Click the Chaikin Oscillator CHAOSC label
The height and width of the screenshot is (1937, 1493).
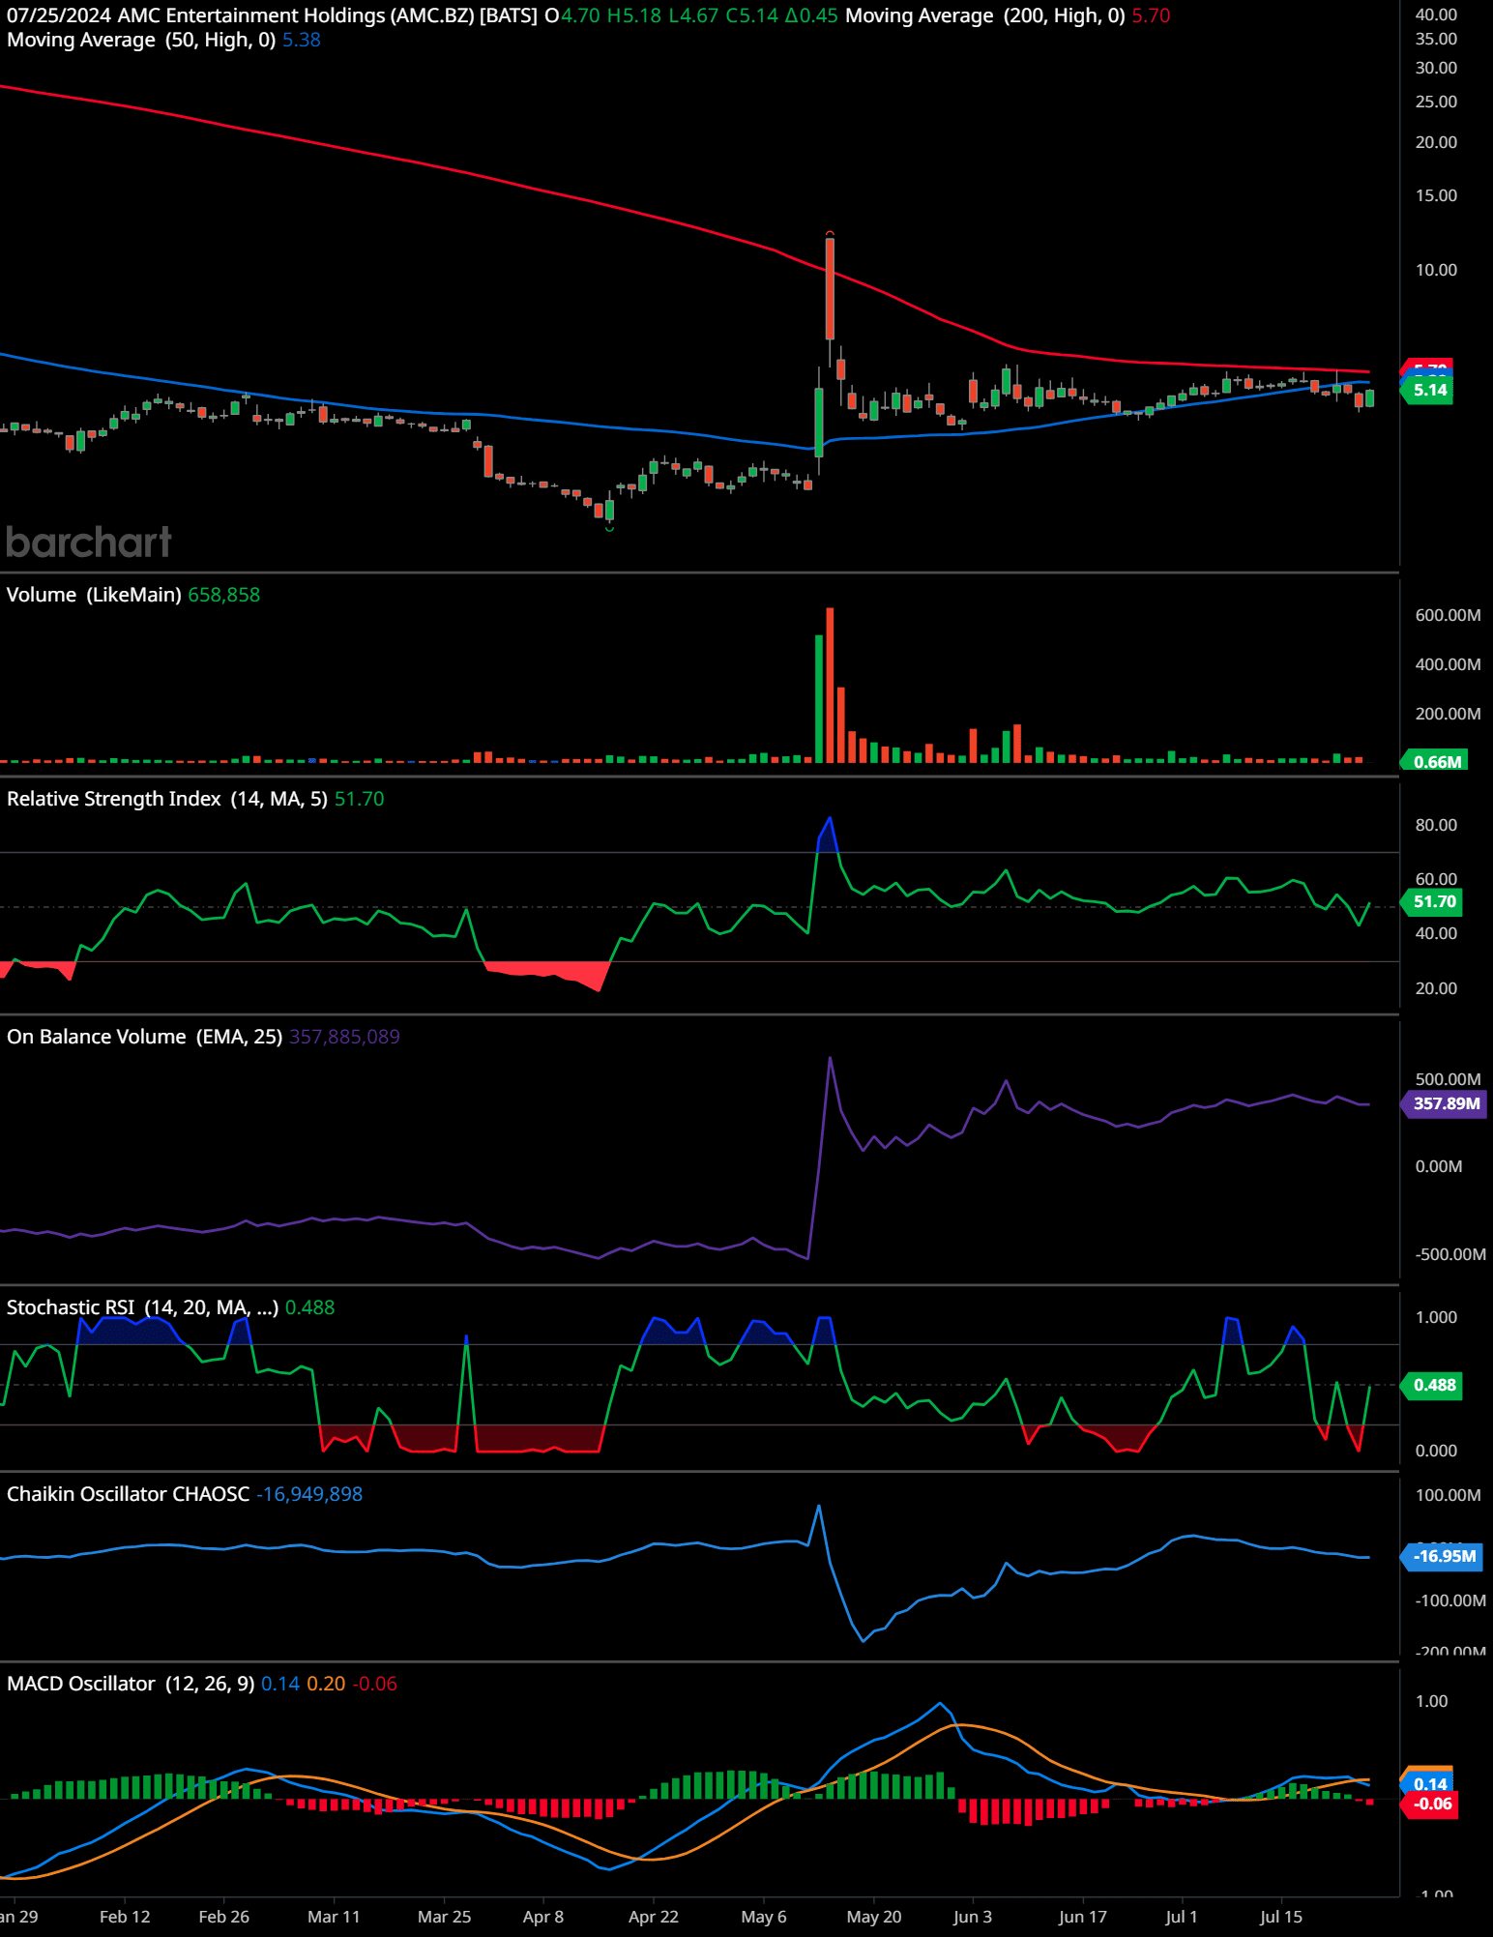point(128,1494)
